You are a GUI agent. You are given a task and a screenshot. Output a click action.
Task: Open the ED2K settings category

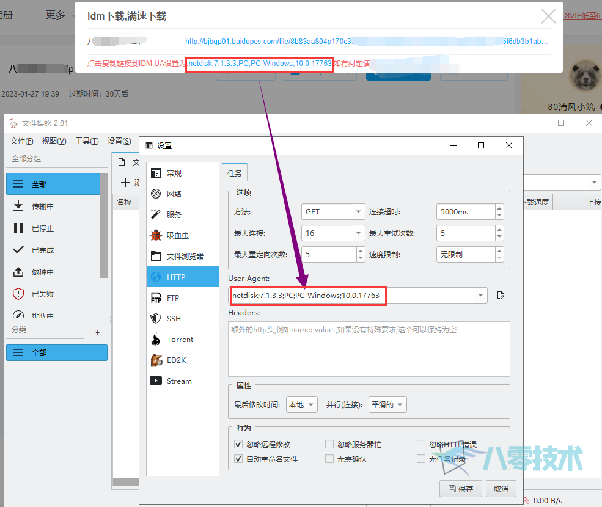pos(183,360)
